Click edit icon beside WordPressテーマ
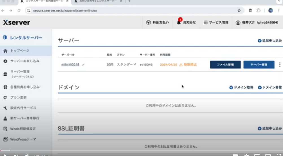283x156 pixels. [x=5, y=139]
